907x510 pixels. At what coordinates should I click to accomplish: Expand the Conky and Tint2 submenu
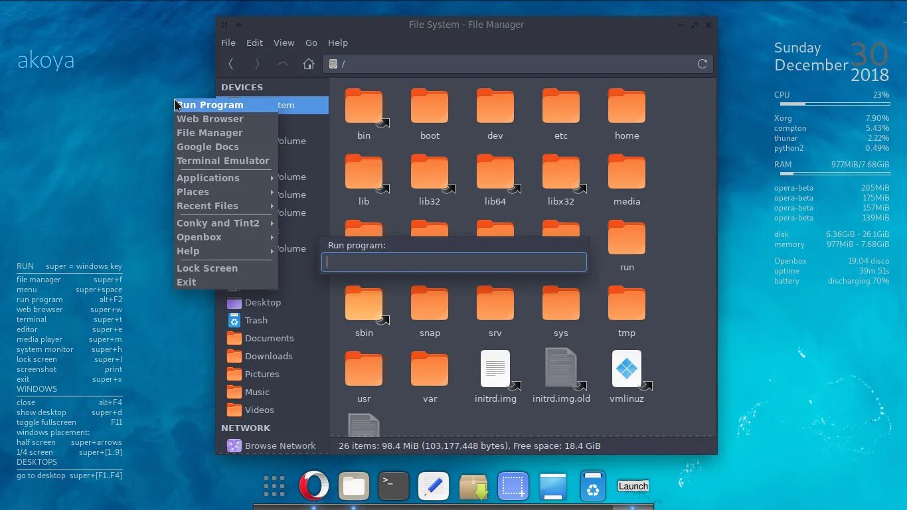click(x=226, y=223)
